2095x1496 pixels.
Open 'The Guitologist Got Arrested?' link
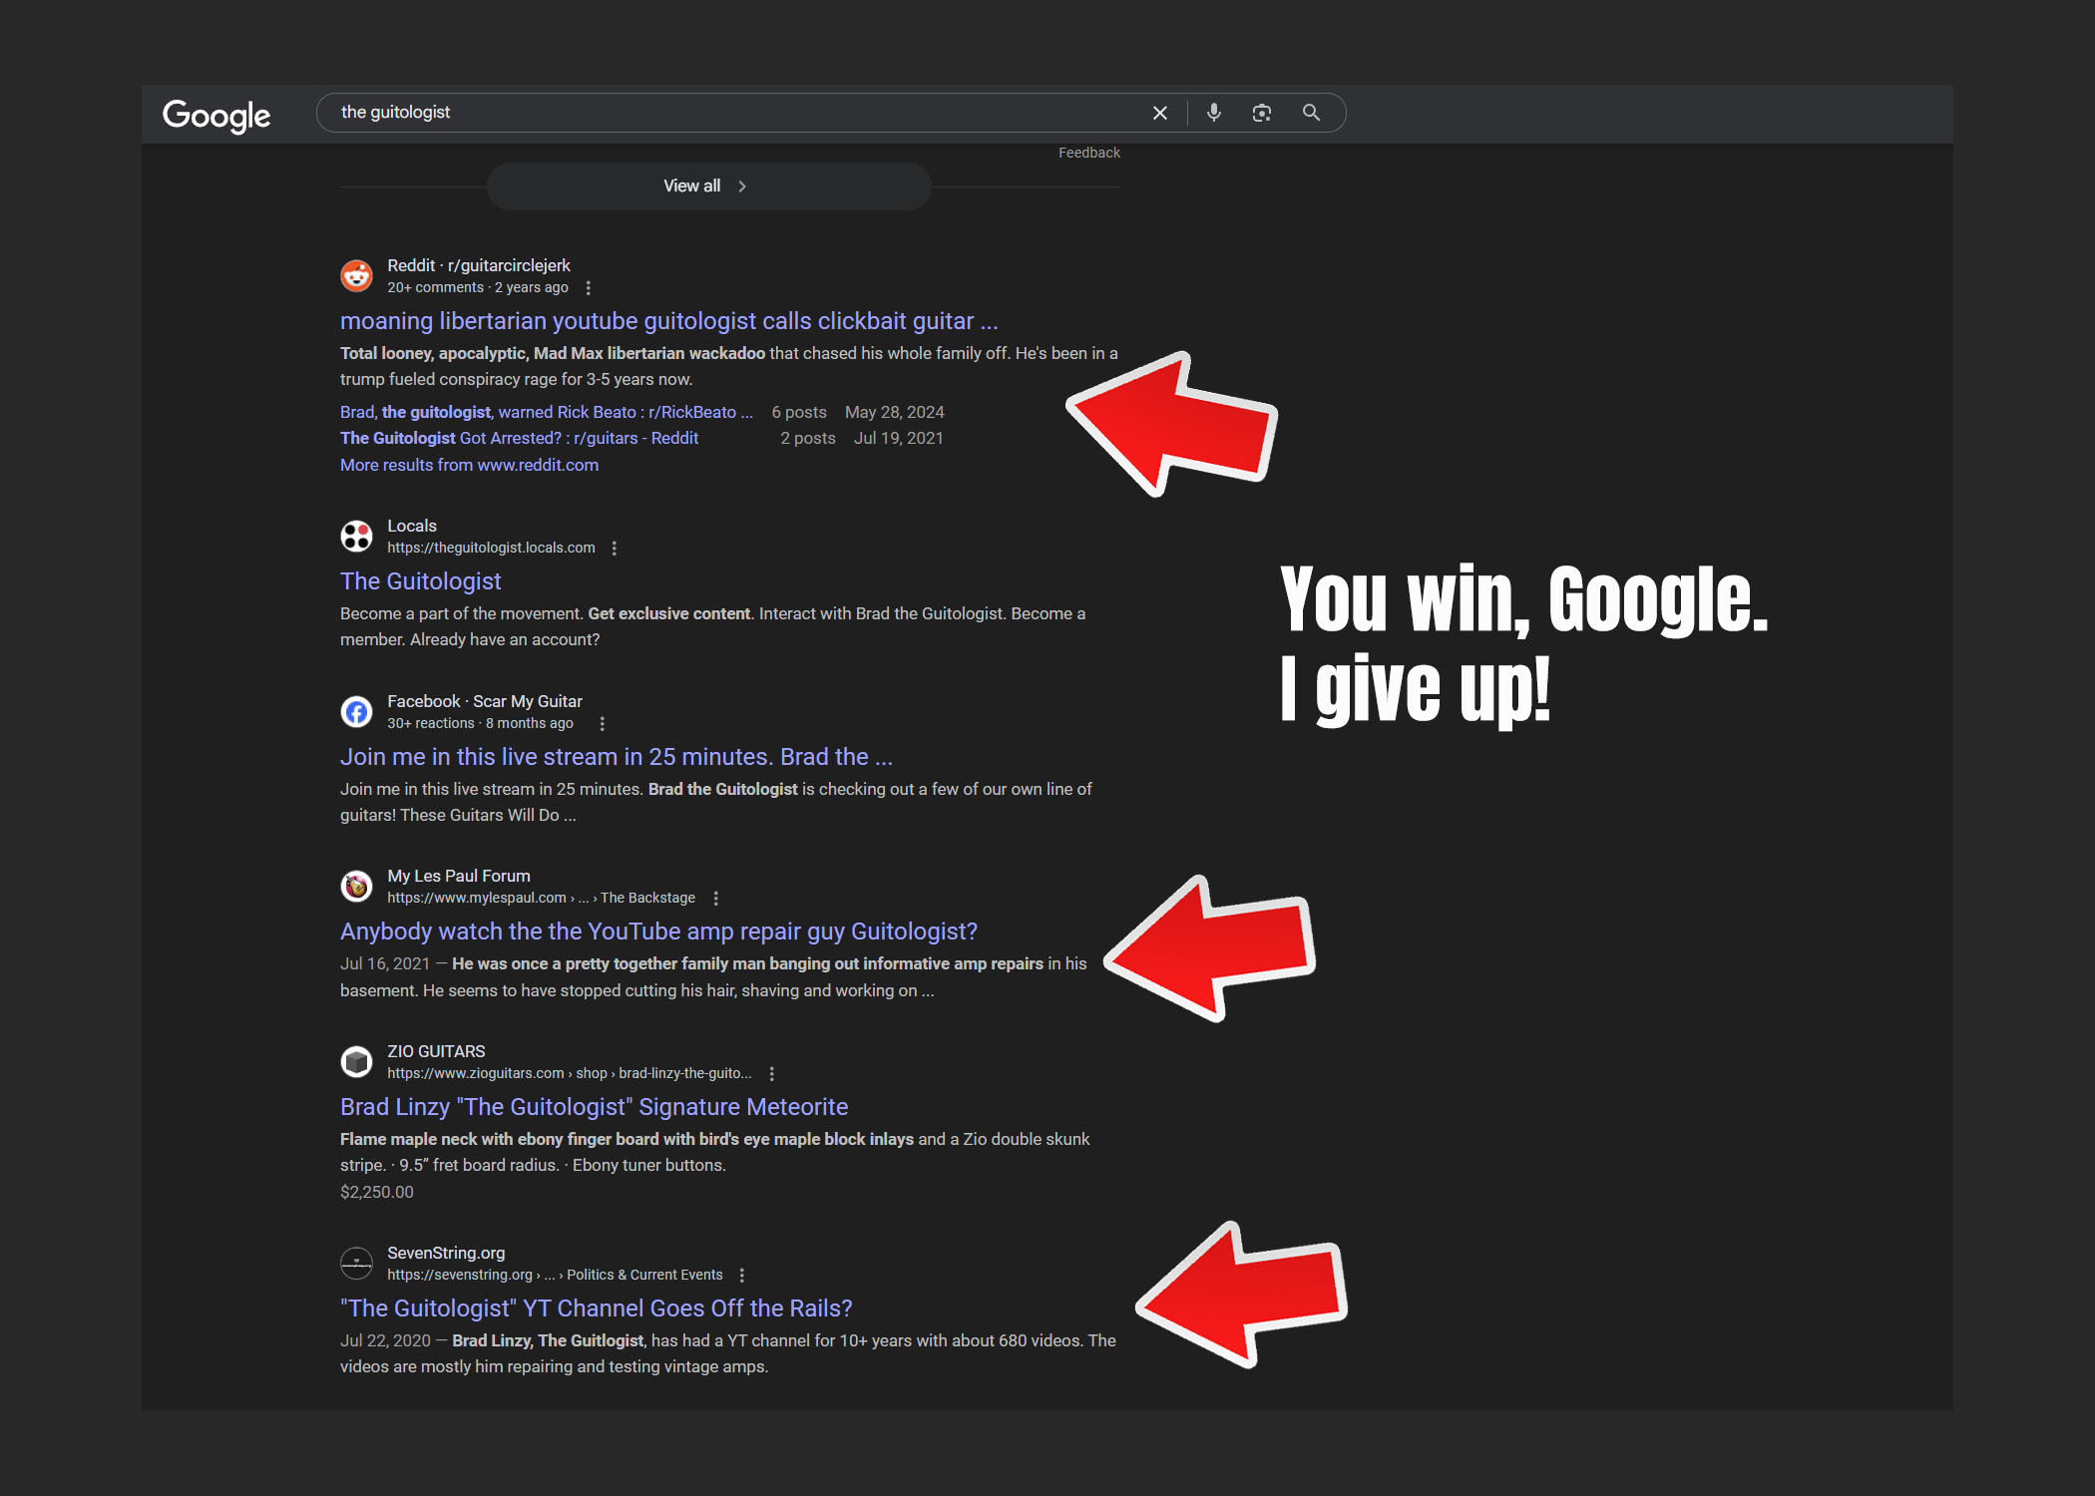[x=519, y=438]
